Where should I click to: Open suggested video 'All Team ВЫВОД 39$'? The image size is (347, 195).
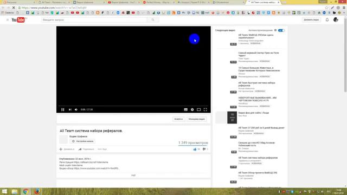point(256,36)
